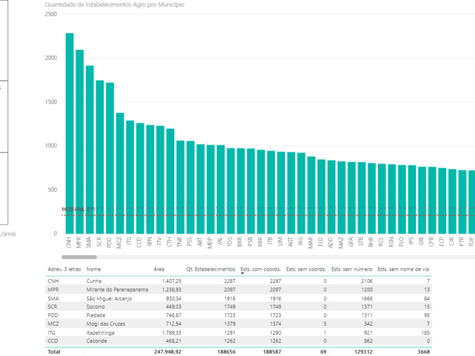Click 'São Miguel Arcanjo' in table
The height and width of the screenshot is (356, 475).
(109, 298)
